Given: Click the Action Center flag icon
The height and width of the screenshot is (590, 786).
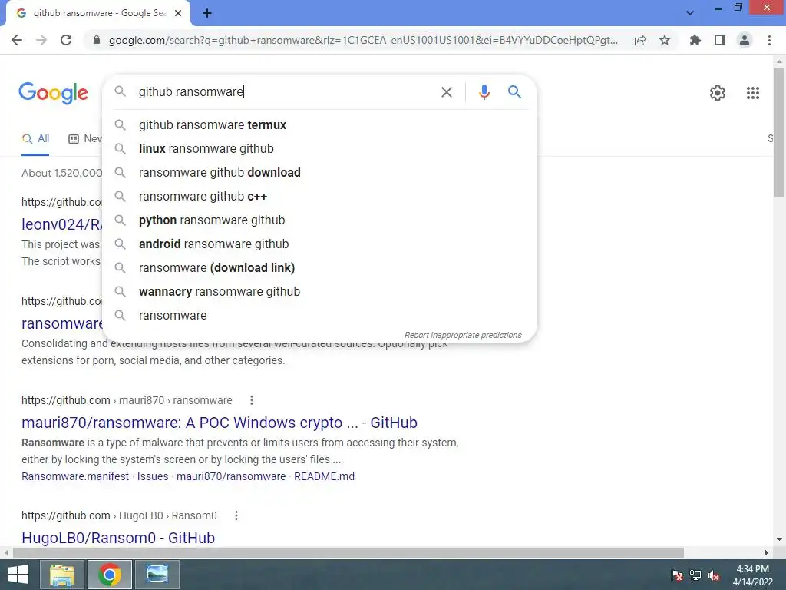Looking at the screenshot, I should point(677,575).
